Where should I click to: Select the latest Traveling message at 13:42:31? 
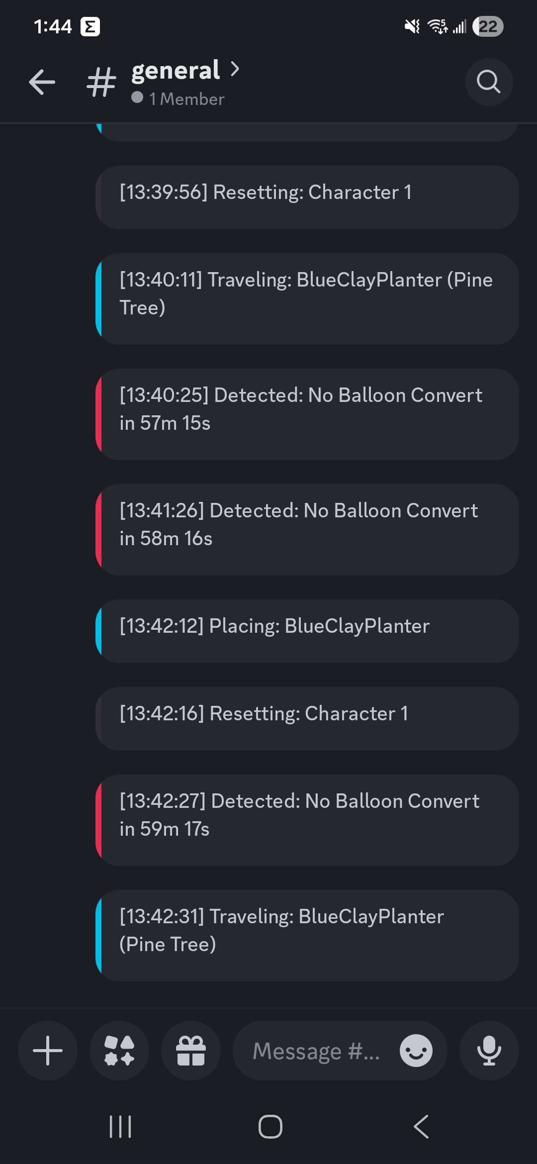tap(307, 934)
